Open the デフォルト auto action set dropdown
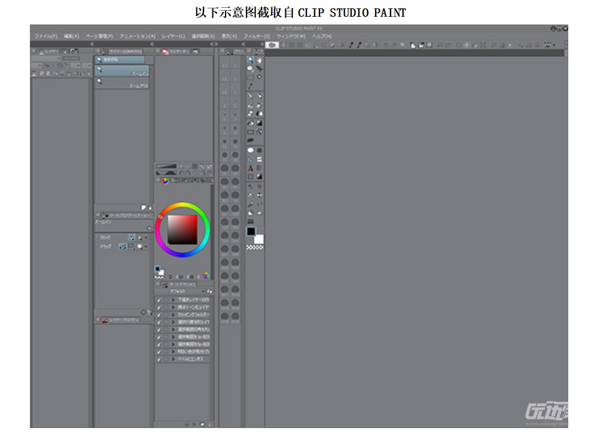The image size is (591, 434). (x=181, y=292)
